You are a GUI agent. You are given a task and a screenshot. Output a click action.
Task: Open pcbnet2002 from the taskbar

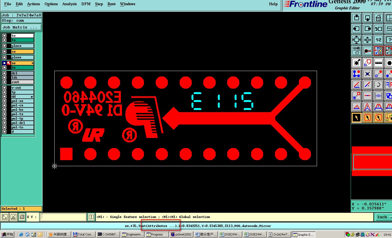(181, 234)
